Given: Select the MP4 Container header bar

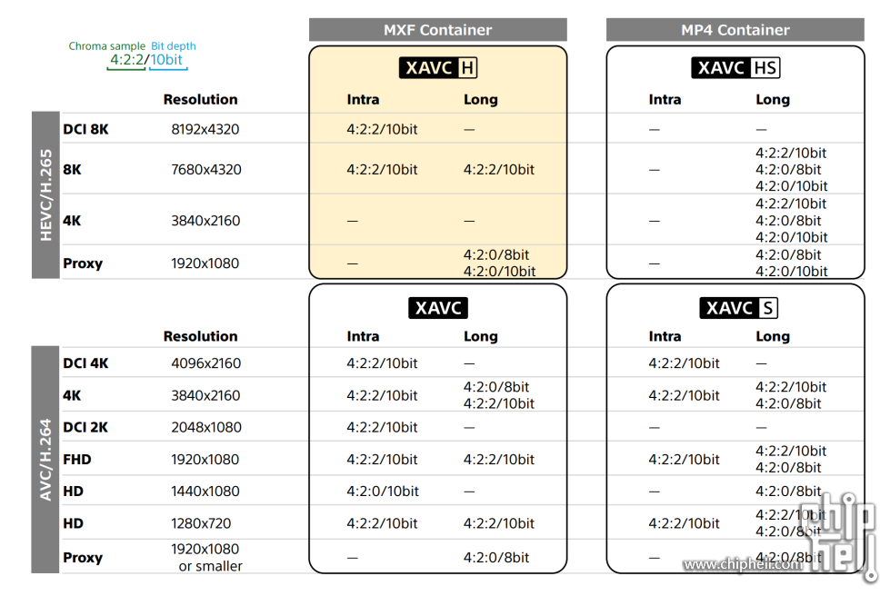Looking at the screenshot, I should 735,29.
